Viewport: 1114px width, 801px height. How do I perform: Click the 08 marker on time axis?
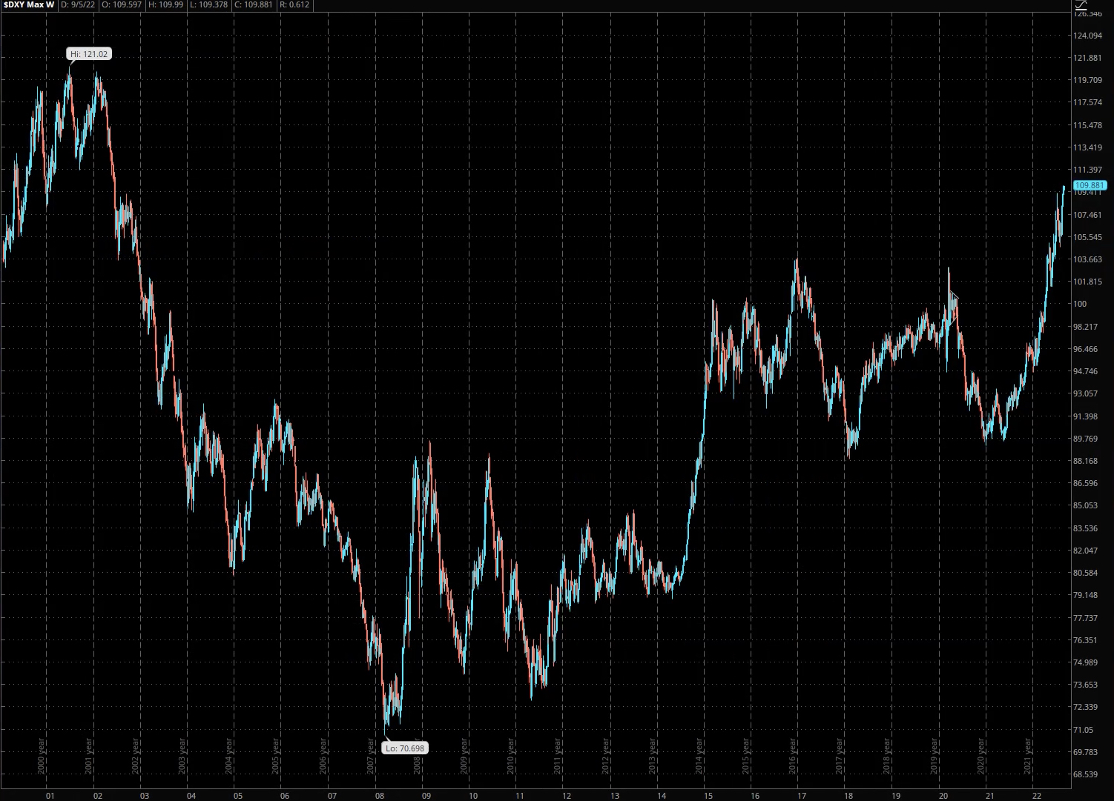click(x=379, y=796)
